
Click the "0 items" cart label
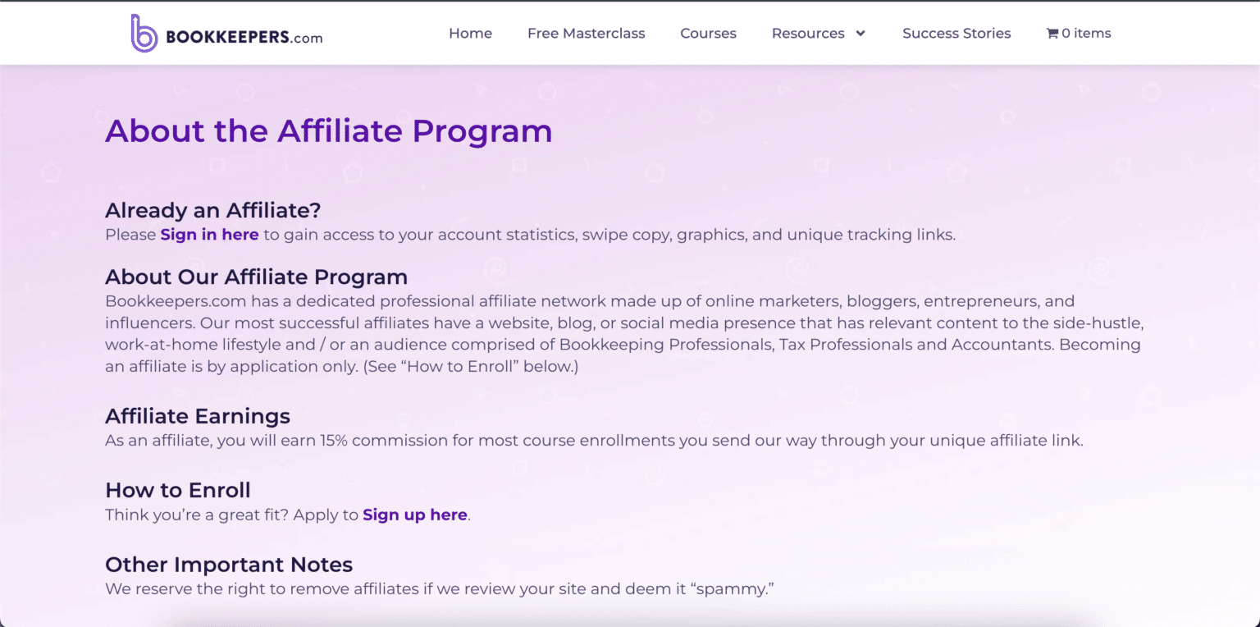click(1084, 32)
